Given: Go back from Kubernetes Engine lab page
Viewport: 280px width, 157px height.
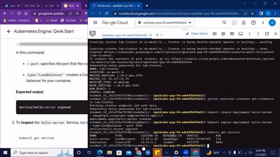Looking at the screenshot, I should (x=9, y=31).
